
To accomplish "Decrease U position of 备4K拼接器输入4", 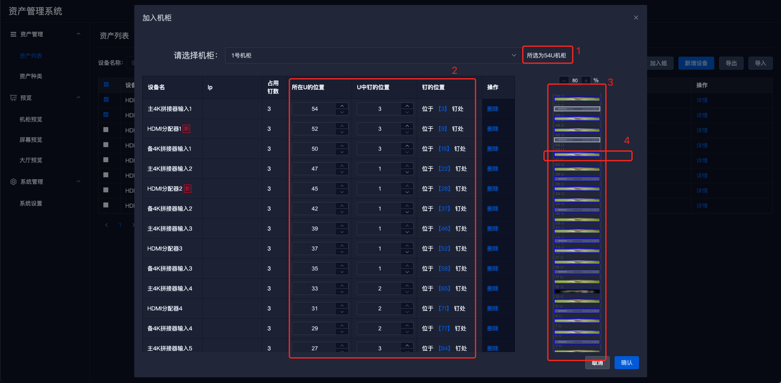I will click(x=342, y=331).
